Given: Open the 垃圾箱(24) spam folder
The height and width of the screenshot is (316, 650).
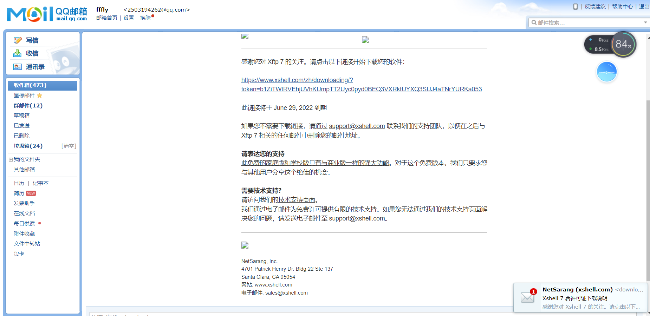Looking at the screenshot, I should click(28, 146).
